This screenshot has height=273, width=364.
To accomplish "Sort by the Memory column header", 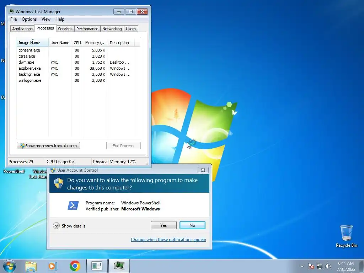I will 95,43.
